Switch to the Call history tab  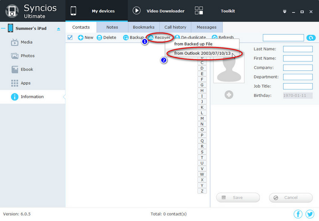[175, 27]
